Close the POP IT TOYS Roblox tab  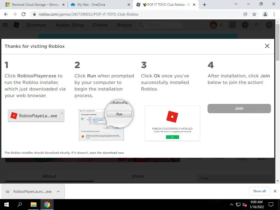[194, 5]
